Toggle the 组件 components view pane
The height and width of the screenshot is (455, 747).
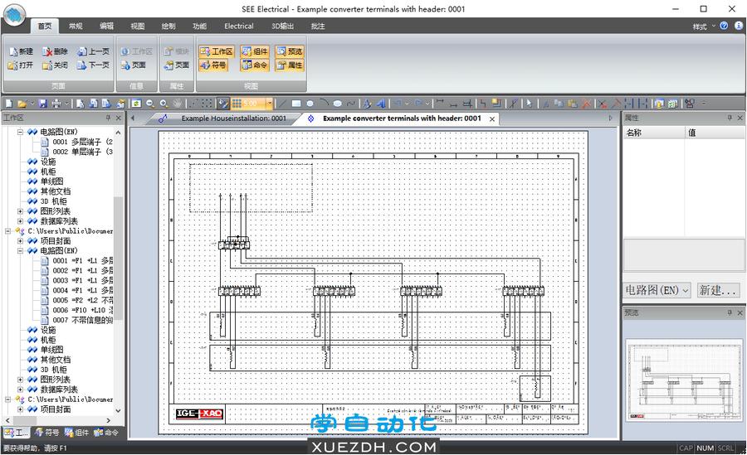[x=255, y=51]
